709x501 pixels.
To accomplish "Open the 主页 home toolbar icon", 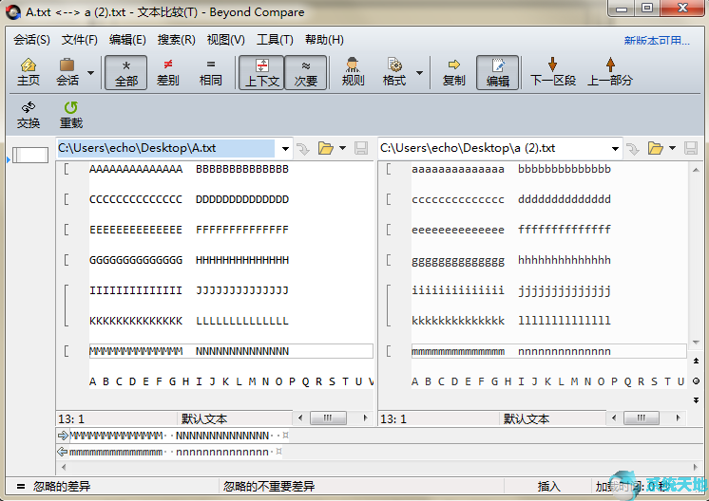I will pyautogui.click(x=28, y=72).
